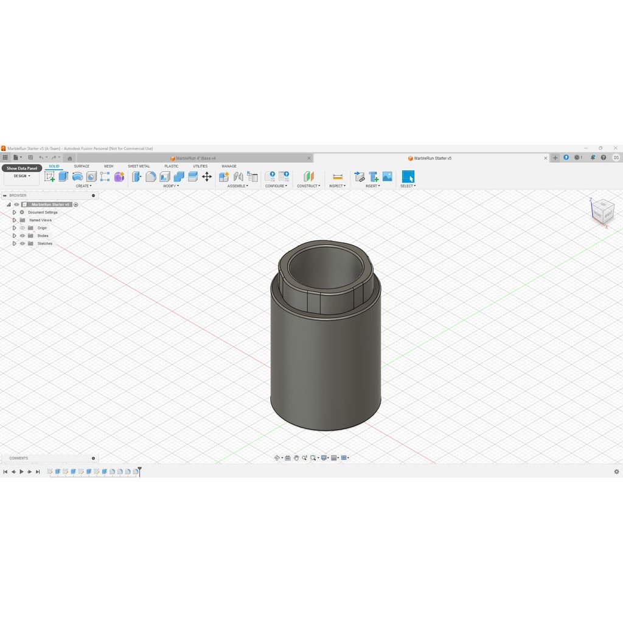The width and height of the screenshot is (623, 623).
Task: Switch to MarbleRun 4" Base v4 document tab
Action: click(x=195, y=158)
